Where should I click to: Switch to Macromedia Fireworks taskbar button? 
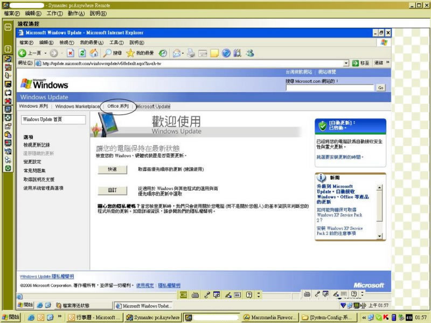[x=270, y=318]
